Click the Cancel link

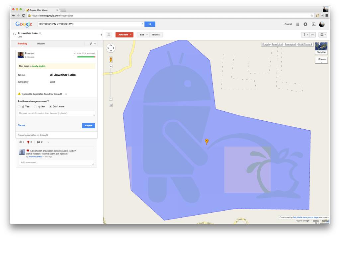22,125
